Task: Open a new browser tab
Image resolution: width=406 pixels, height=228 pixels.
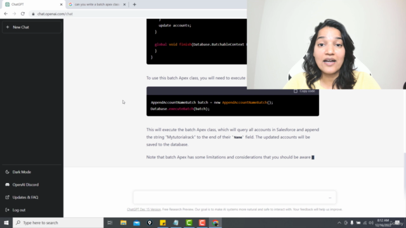Action: point(134,4)
